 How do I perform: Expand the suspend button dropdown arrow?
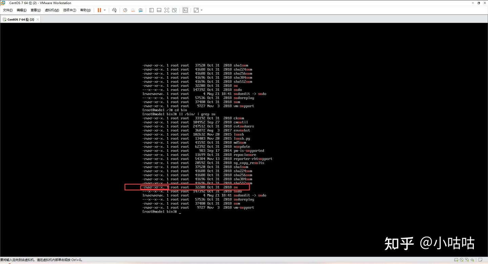tap(104, 10)
